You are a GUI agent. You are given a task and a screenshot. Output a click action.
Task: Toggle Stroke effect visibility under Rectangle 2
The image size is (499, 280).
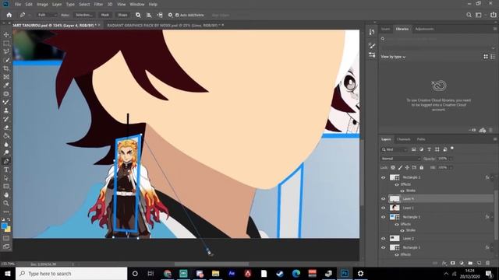pyautogui.click(x=402, y=191)
